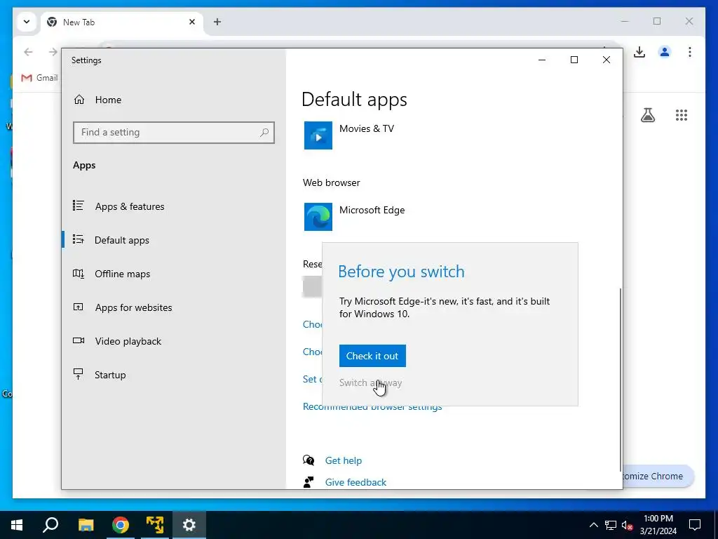
Task: Click the Get help chat icon
Action: (x=309, y=460)
